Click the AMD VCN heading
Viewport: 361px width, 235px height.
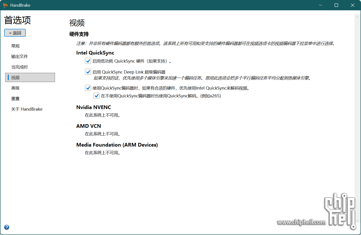[88, 126]
